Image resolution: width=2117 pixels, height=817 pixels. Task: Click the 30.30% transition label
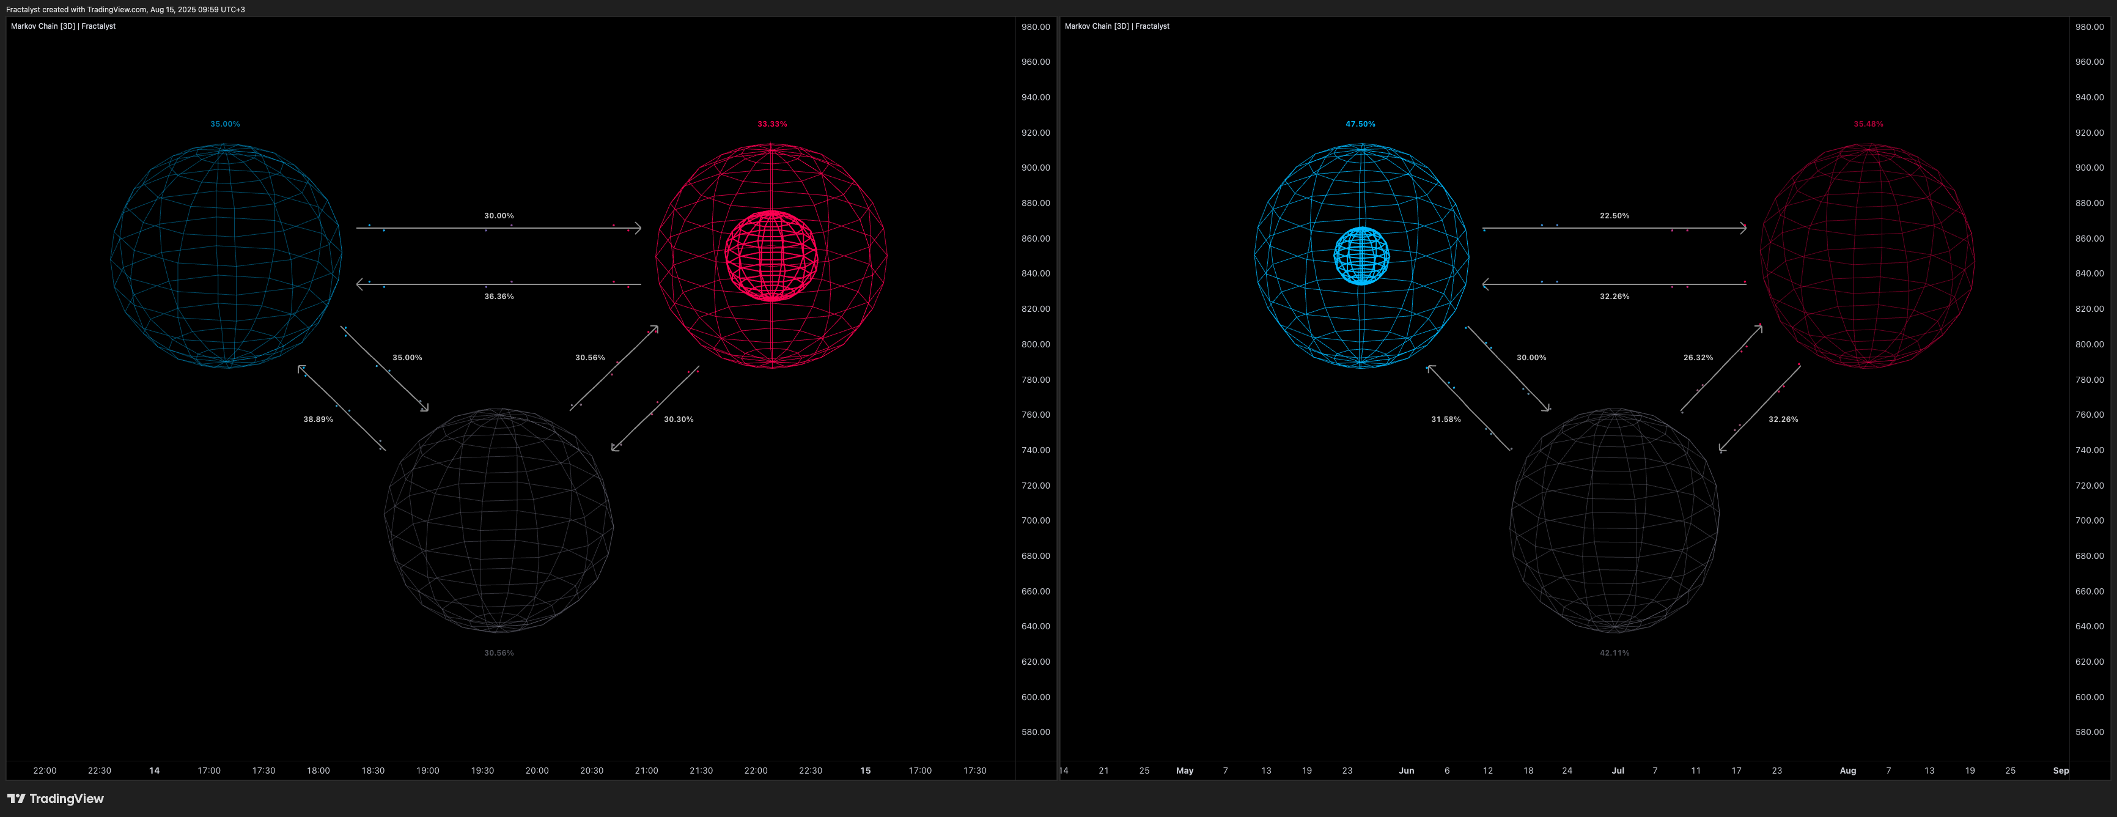679,419
